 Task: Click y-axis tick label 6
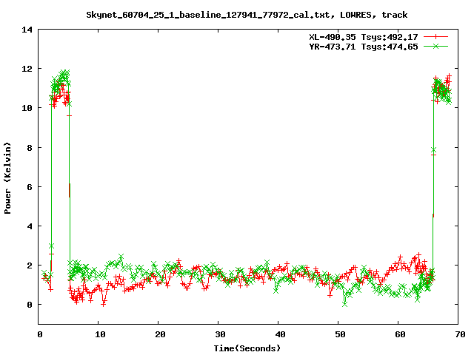(x=30, y=187)
